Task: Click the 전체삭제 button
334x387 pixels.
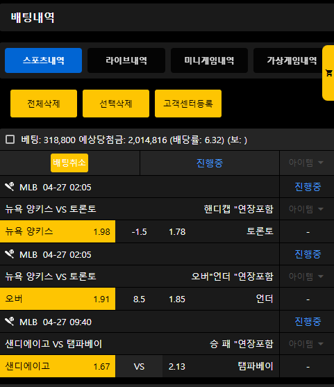Action: coord(44,104)
